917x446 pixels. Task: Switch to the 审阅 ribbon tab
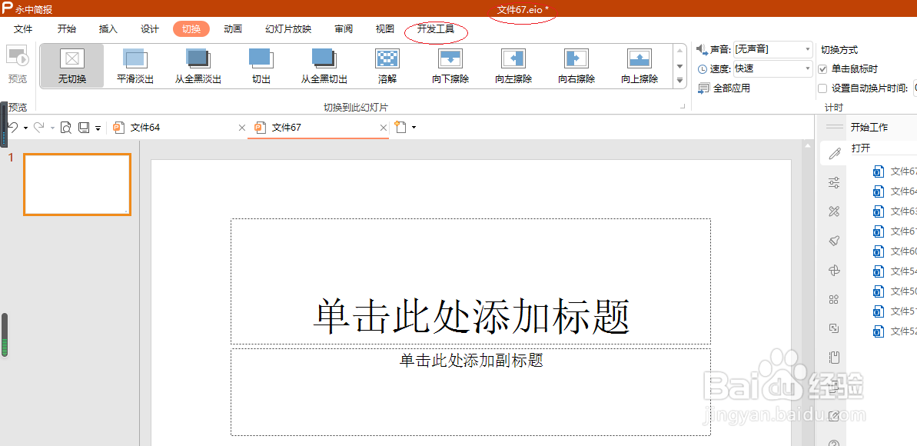point(344,29)
